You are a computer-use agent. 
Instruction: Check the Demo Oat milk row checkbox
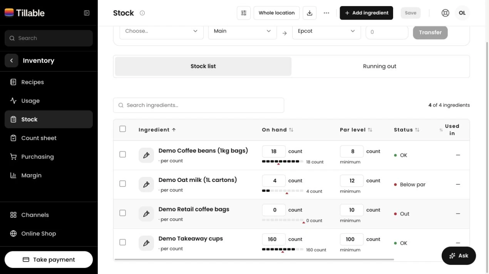click(122, 183)
